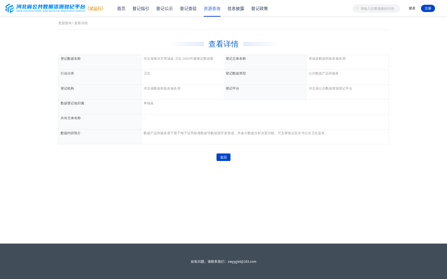Focus the search input field
This screenshot has height=279, width=447.
376,8
